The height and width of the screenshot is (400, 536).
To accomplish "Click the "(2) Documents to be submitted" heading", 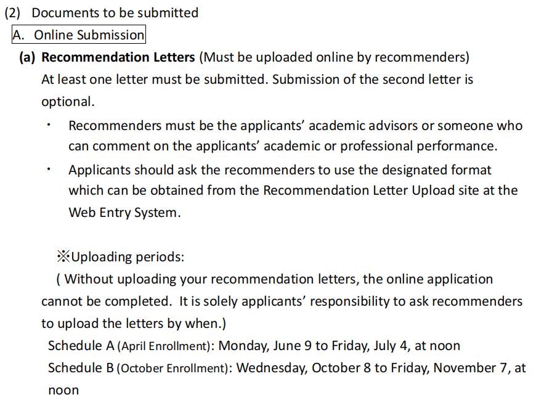I will coord(102,12).
